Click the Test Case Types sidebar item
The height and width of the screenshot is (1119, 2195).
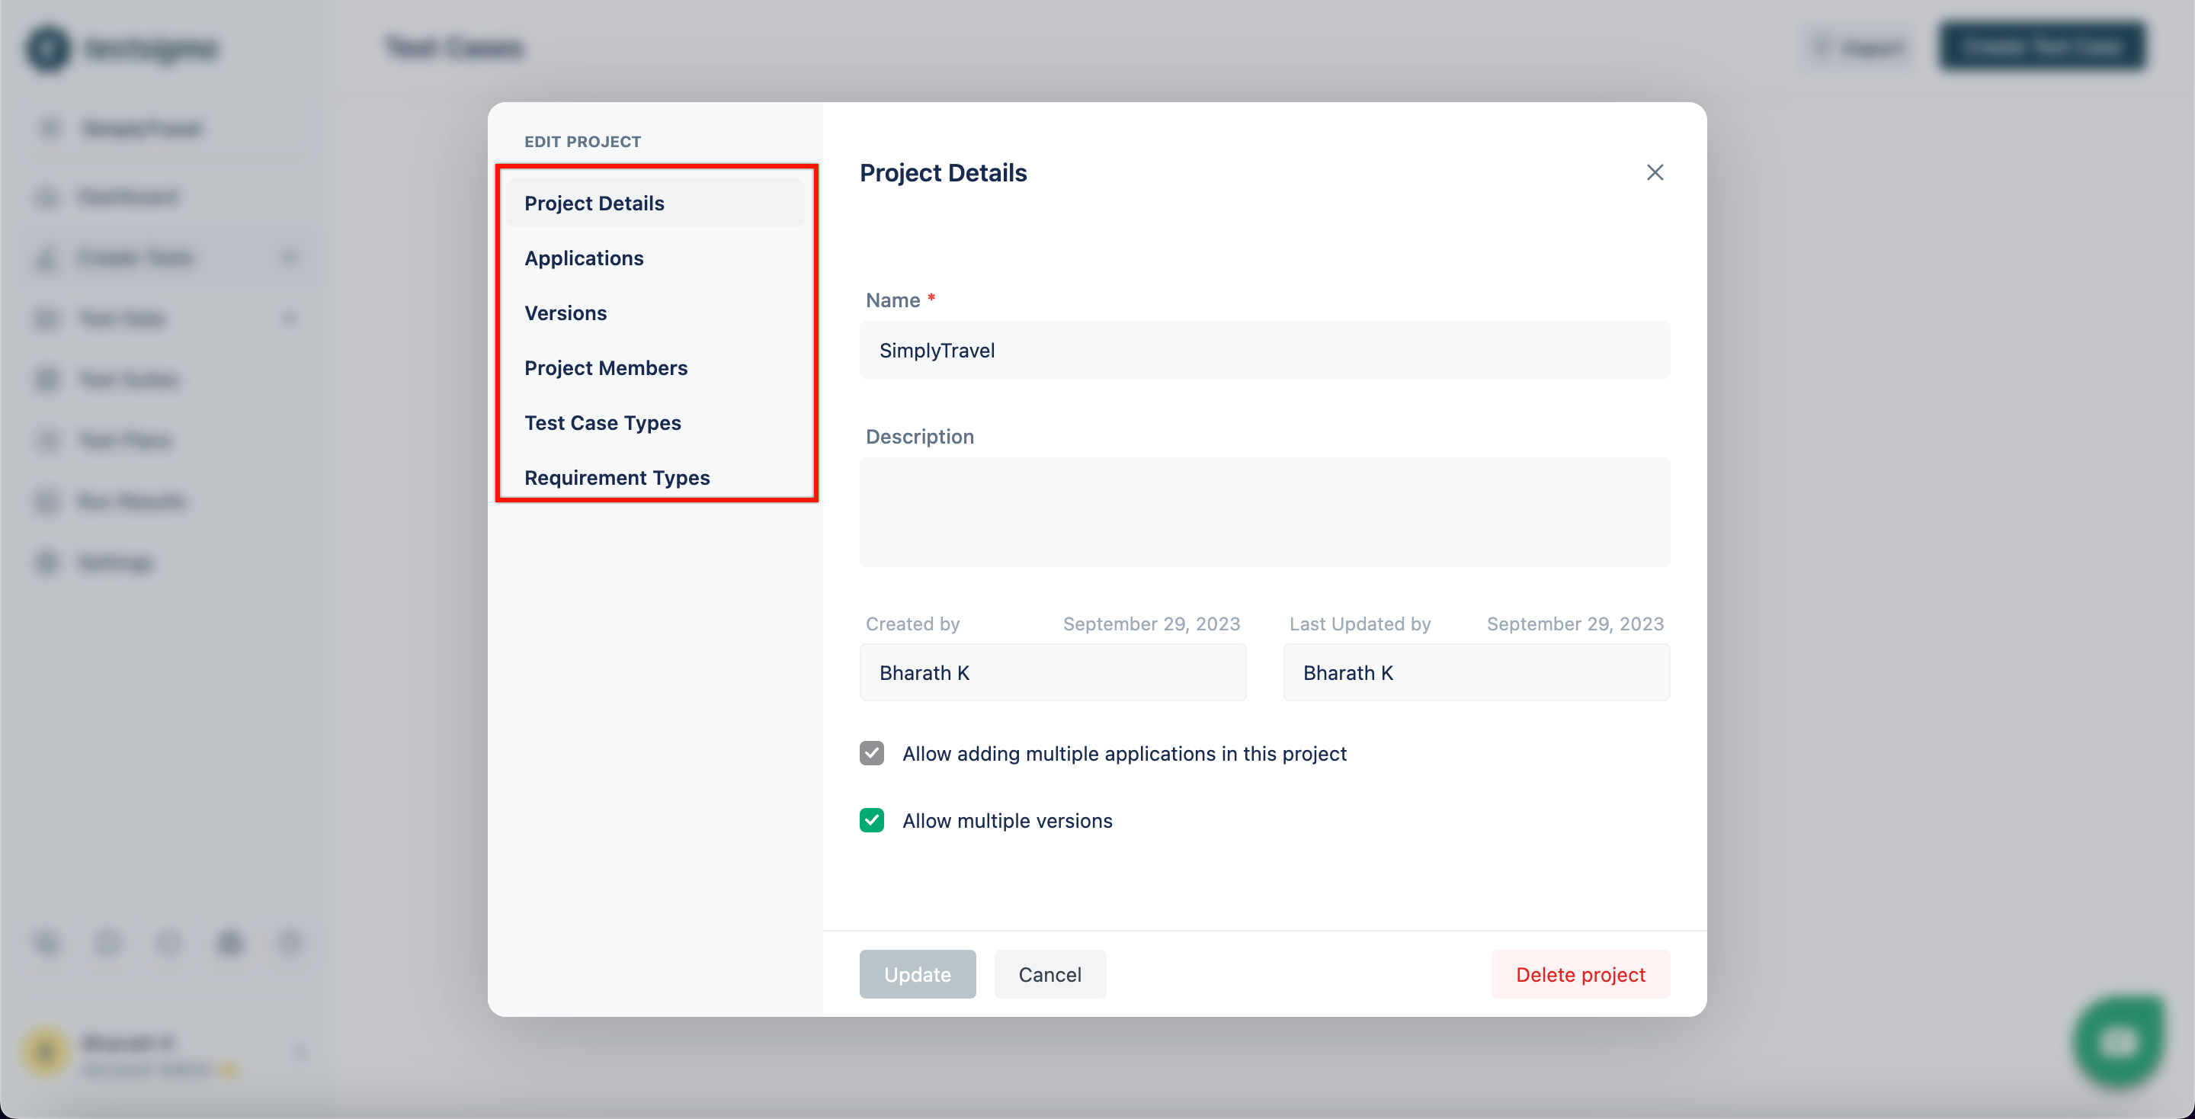[604, 421]
